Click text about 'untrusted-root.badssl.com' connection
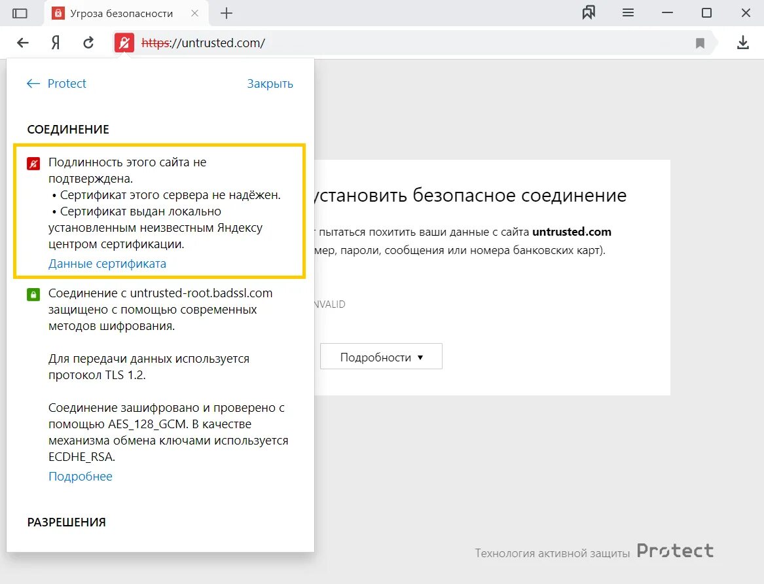The width and height of the screenshot is (764, 584). pyautogui.click(x=160, y=309)
